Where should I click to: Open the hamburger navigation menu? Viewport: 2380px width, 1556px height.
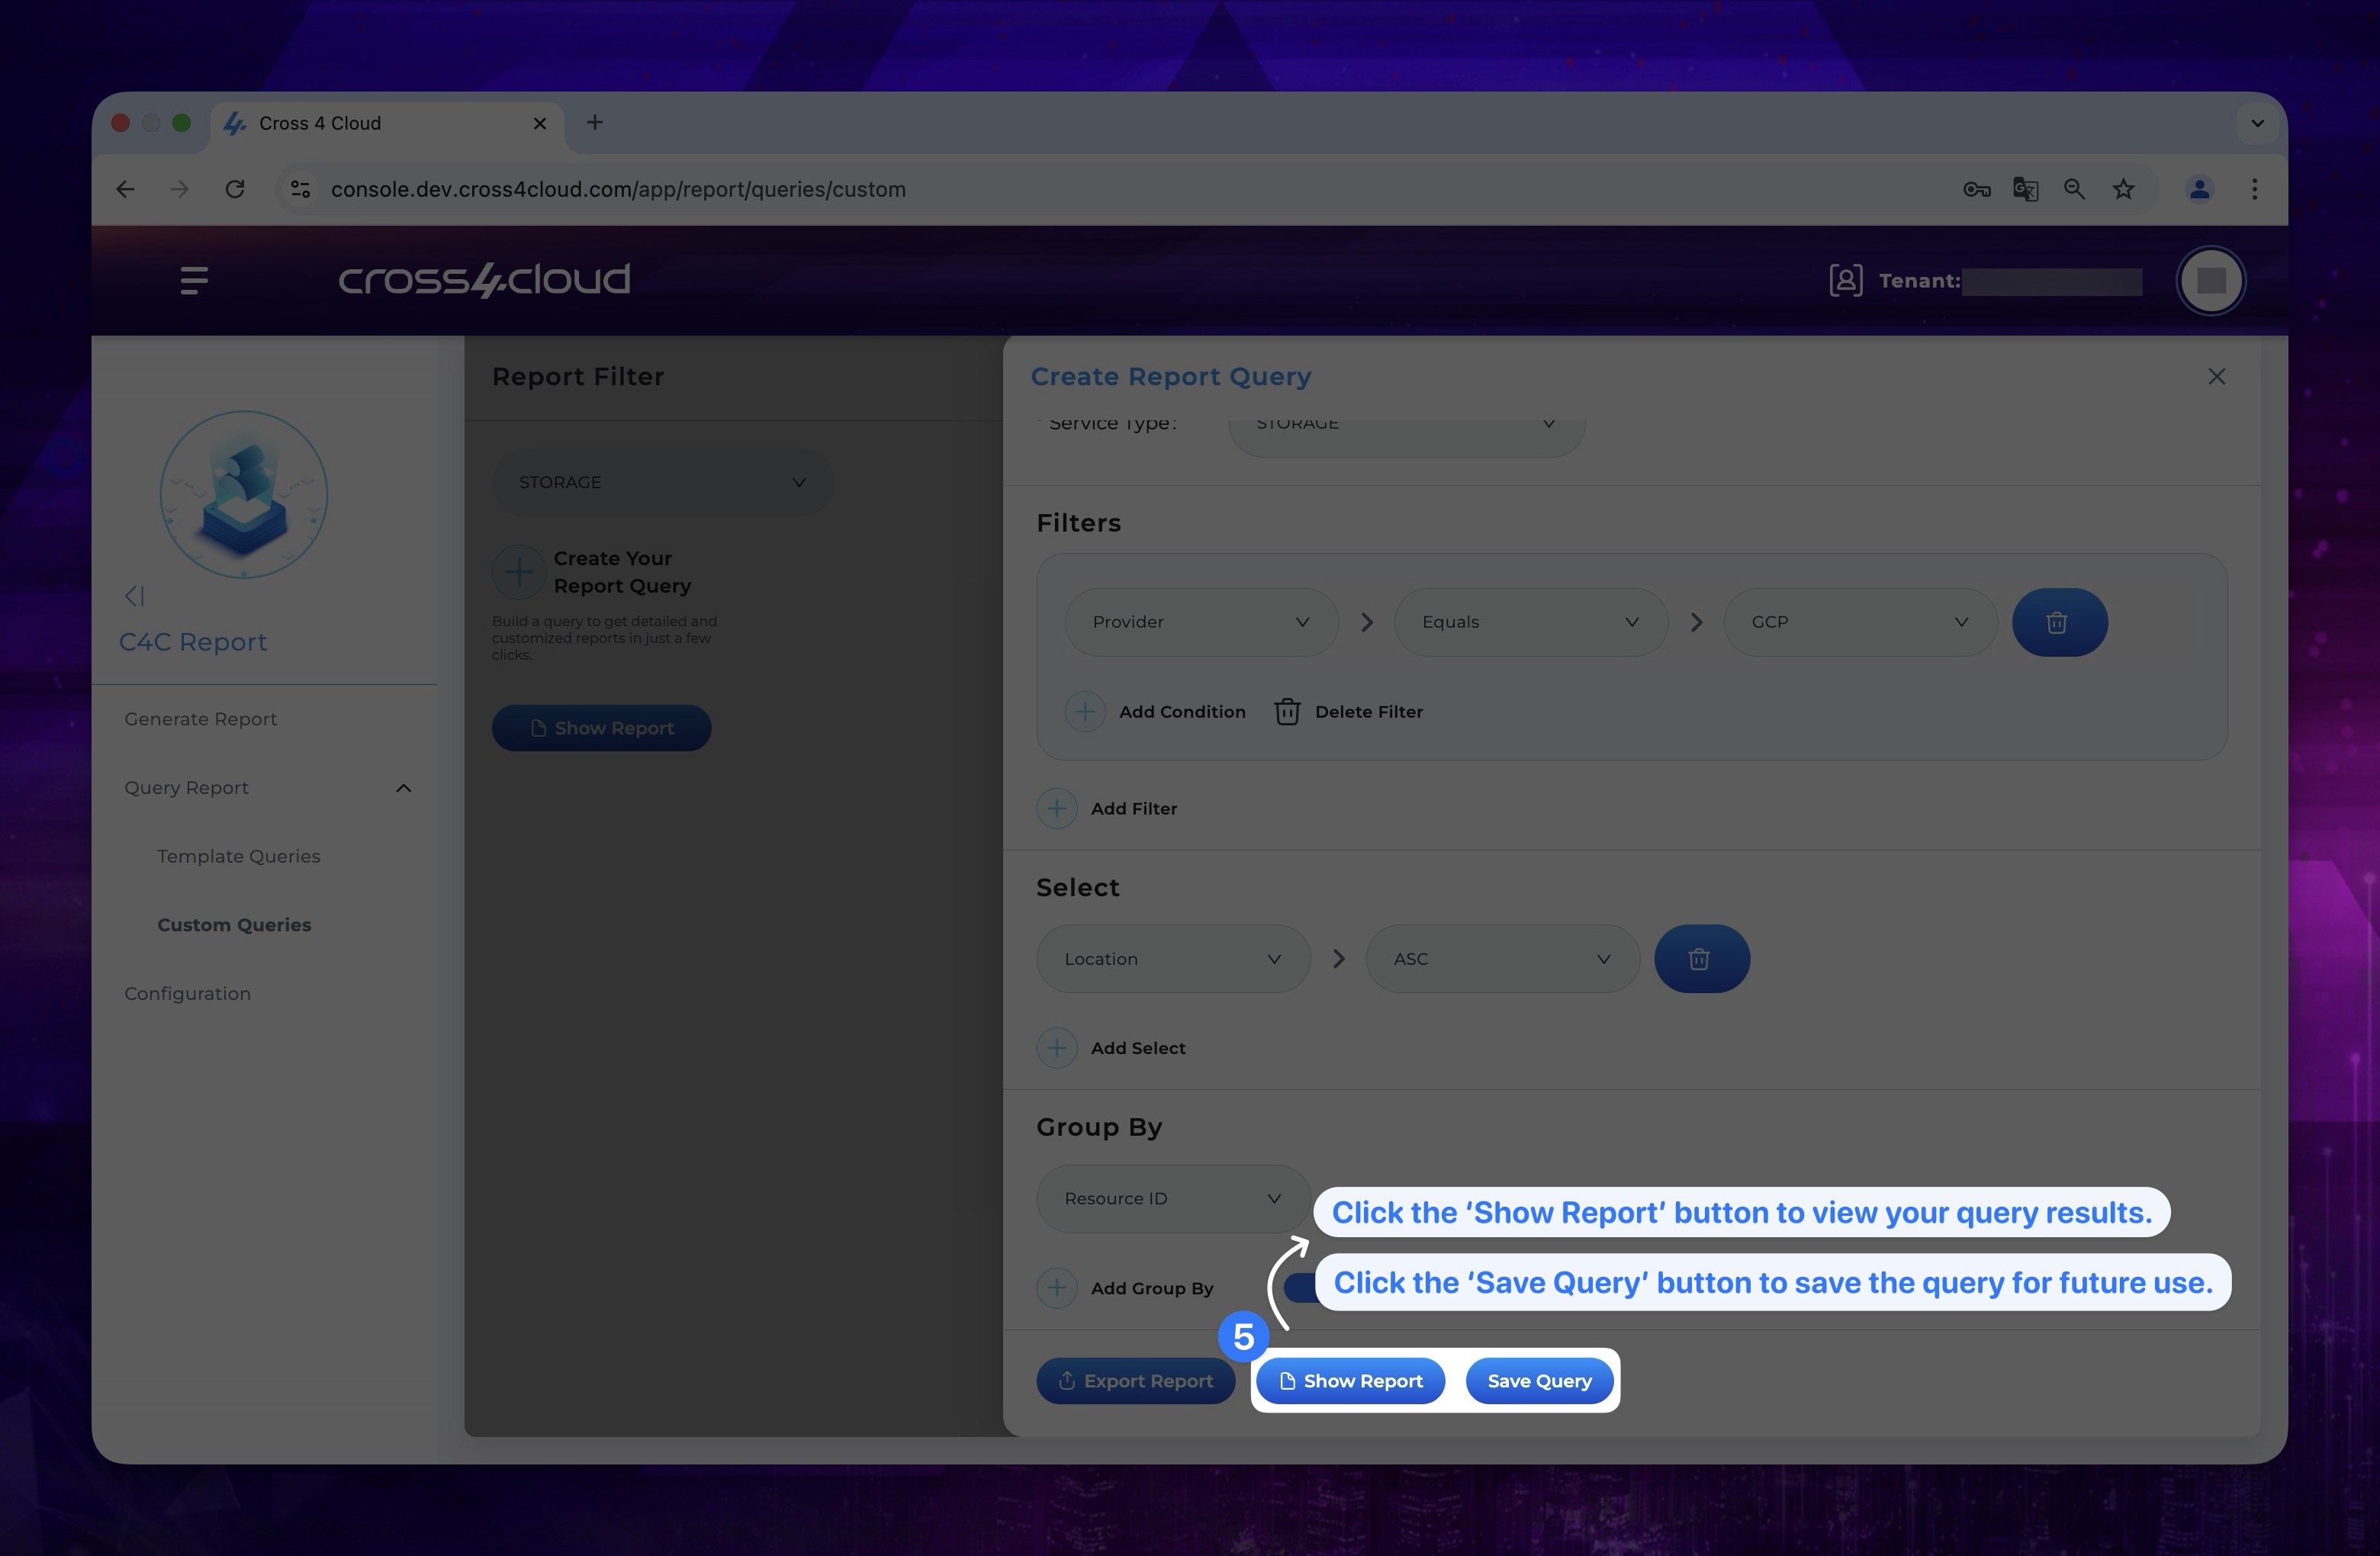pos(194,280)
